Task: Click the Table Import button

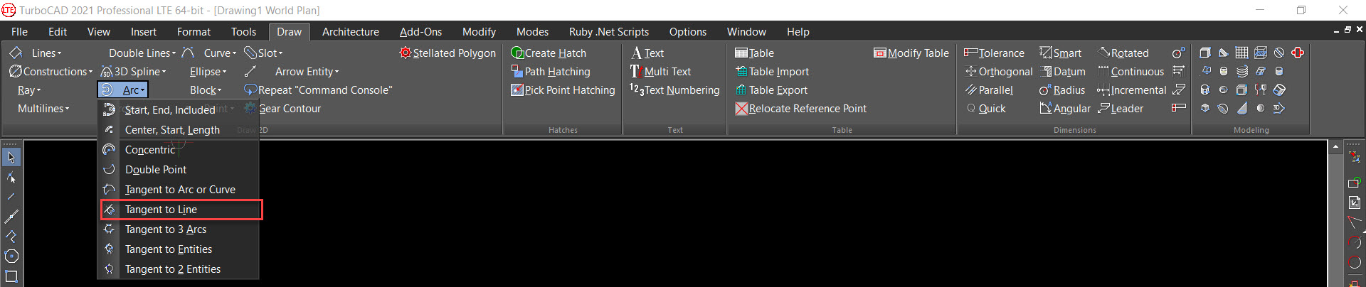Action: (x=771, y=71)
